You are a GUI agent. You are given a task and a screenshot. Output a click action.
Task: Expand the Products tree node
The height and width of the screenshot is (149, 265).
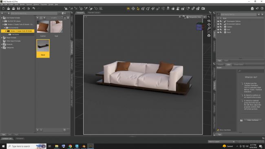point(2,44)
